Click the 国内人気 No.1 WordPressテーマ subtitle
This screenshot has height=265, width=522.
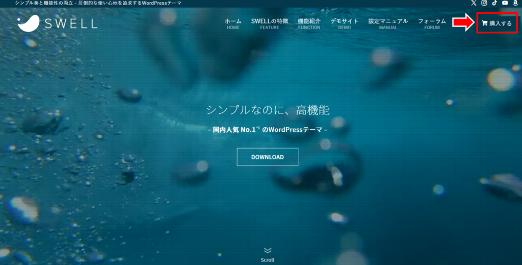(x=268, y=130)
